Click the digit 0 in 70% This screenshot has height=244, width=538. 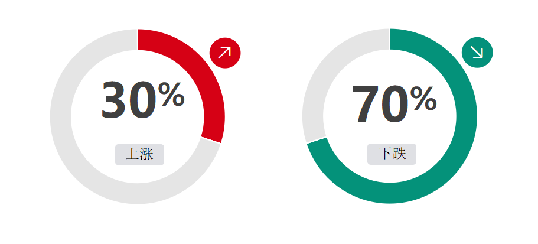pos(395,103)
